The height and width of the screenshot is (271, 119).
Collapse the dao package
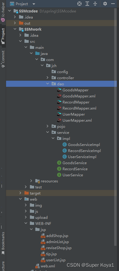point(48,84)
